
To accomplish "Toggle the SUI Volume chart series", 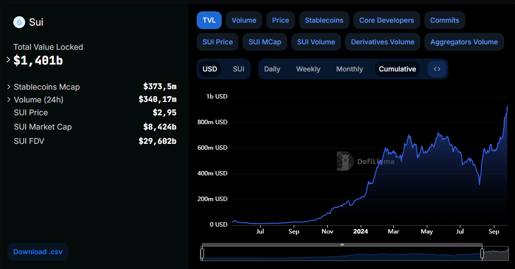I will point(316,42).
